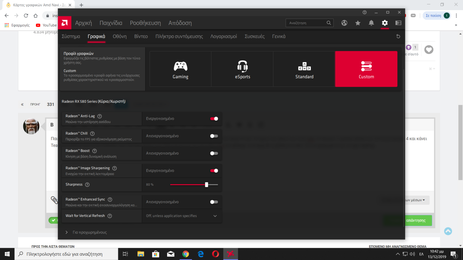
Task: Open File Explorer from the taskbar
Action: (x=141, y=254)
